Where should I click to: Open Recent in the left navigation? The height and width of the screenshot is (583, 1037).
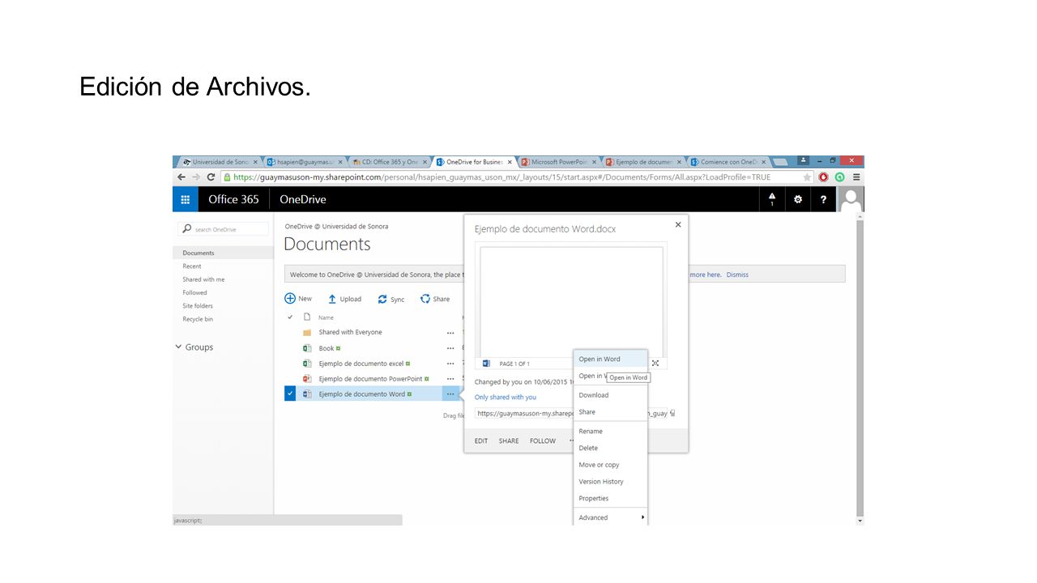pyautogui.click(x=192, y=266)
